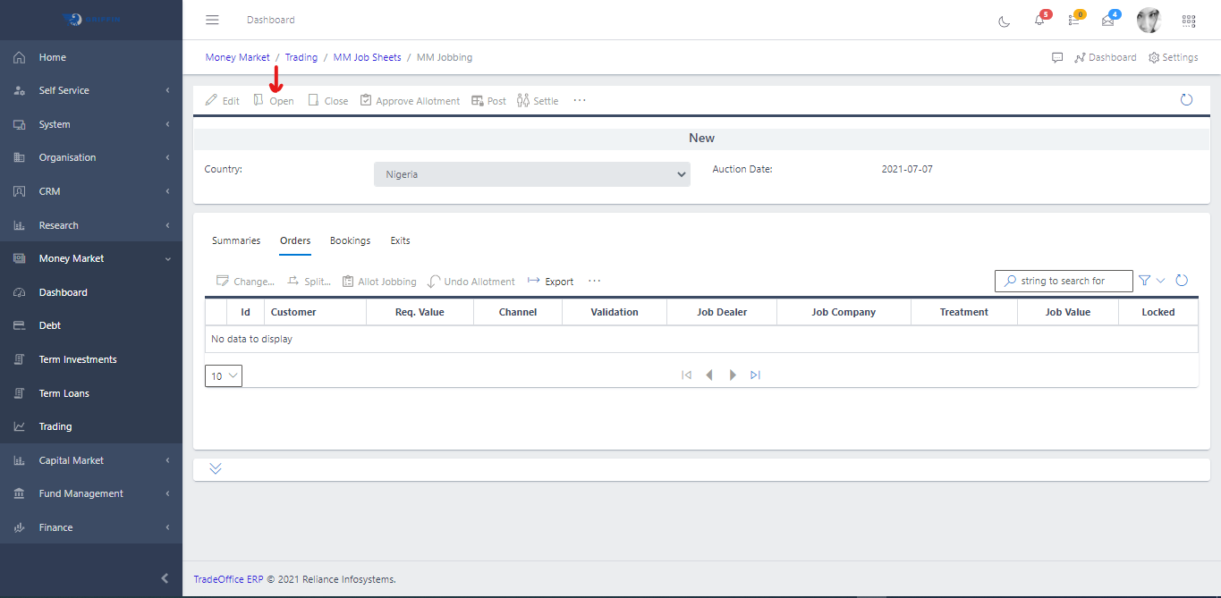Click the Settle icon
The height and width of the screenshot is (598, 1221).
coord(524,100)
